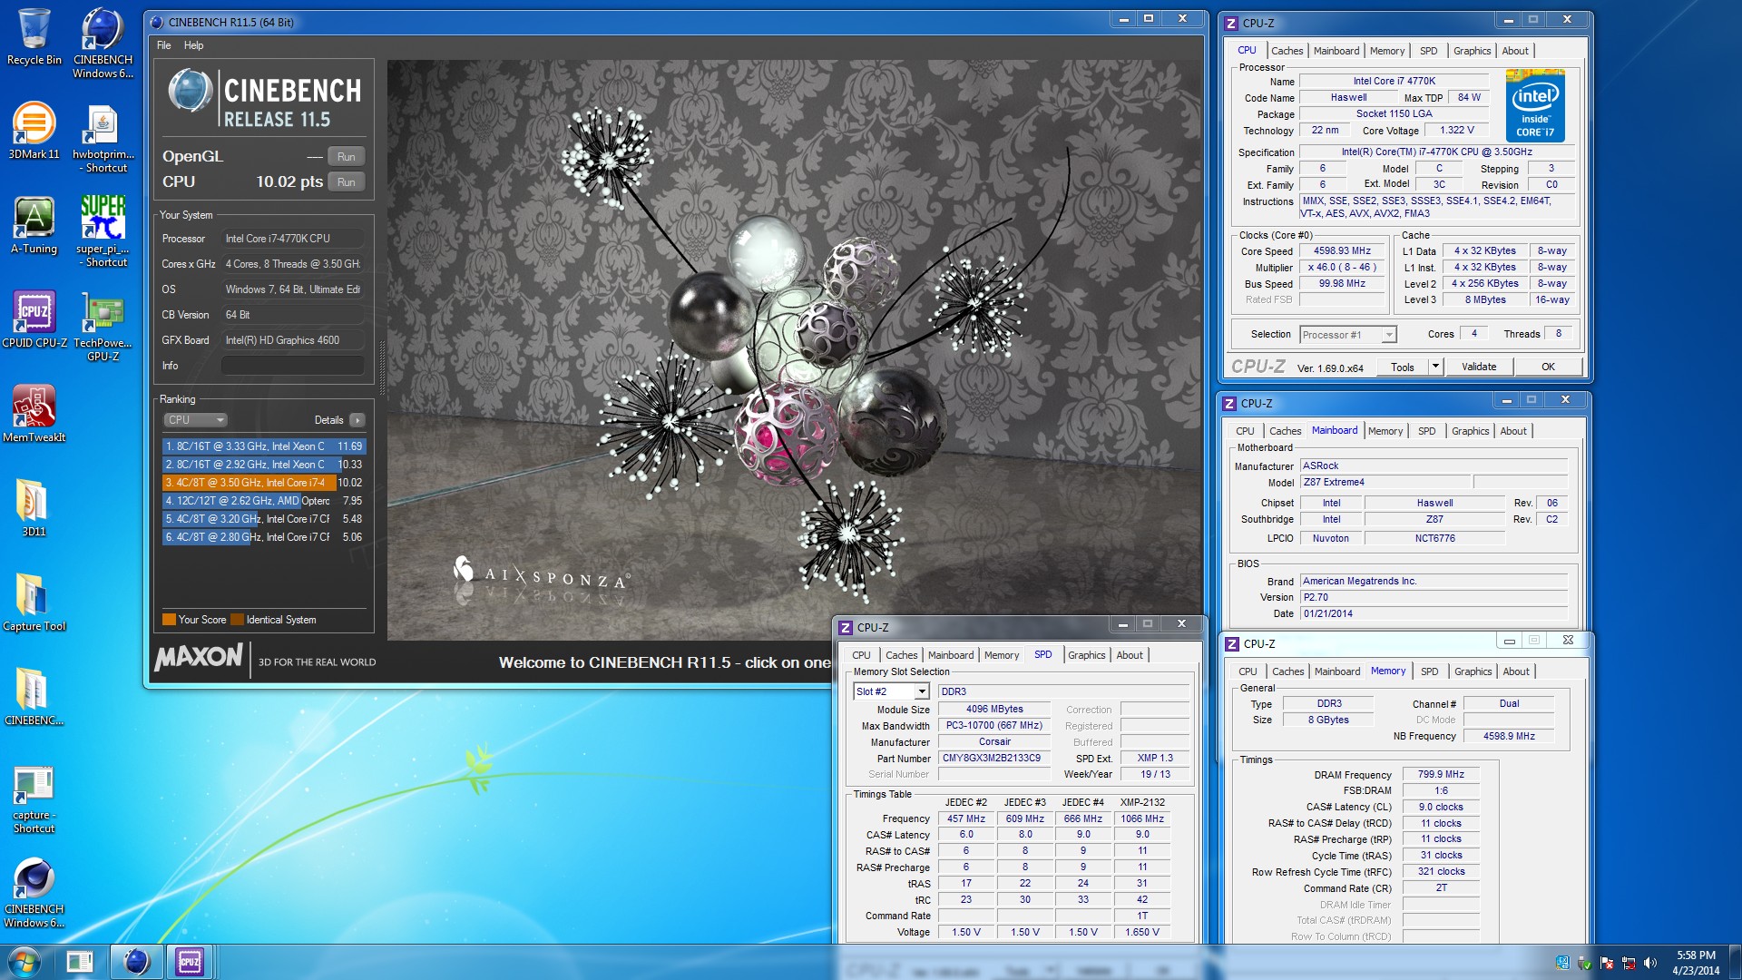
Task: Open the first pinned taskbar application after Start
Action: [80, 962]
